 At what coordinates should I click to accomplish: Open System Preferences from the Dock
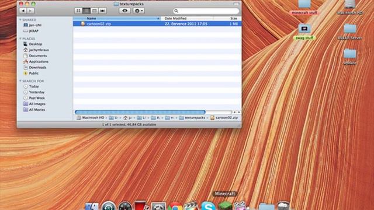pos(158,206)
